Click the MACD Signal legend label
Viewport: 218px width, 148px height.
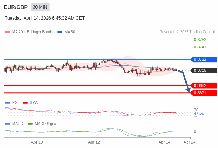[x=46, y=124]
